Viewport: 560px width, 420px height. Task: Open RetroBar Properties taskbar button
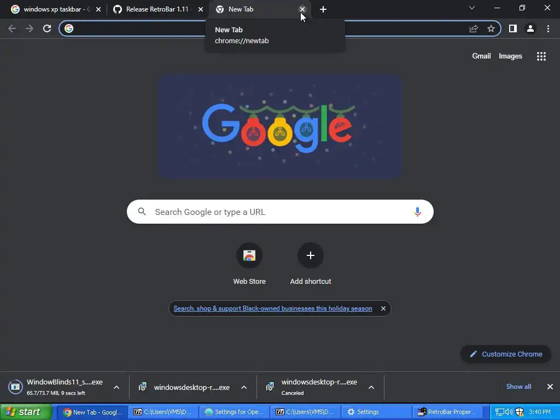(447, 412)
